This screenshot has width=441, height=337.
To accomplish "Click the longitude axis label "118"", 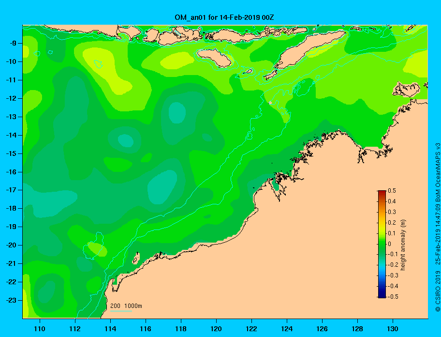I will [x=181, y=329].
